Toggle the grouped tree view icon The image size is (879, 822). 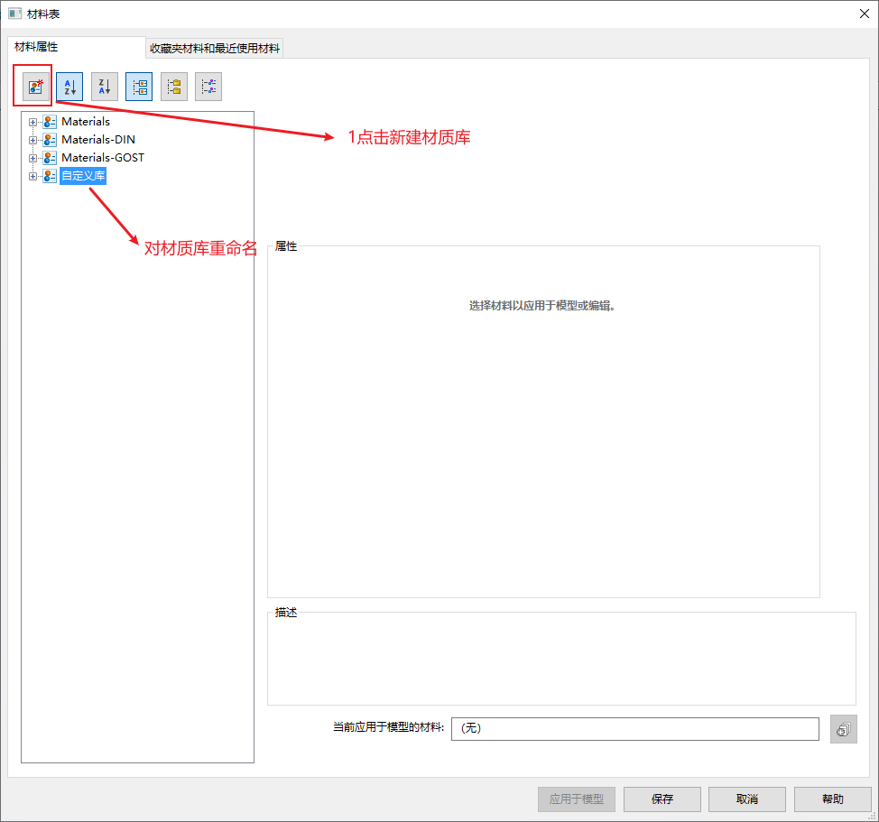point(139,87)
